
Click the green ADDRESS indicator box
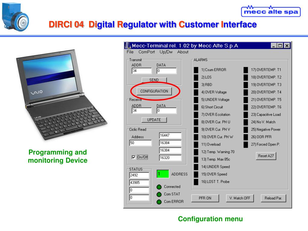click(x=163, y=174)
